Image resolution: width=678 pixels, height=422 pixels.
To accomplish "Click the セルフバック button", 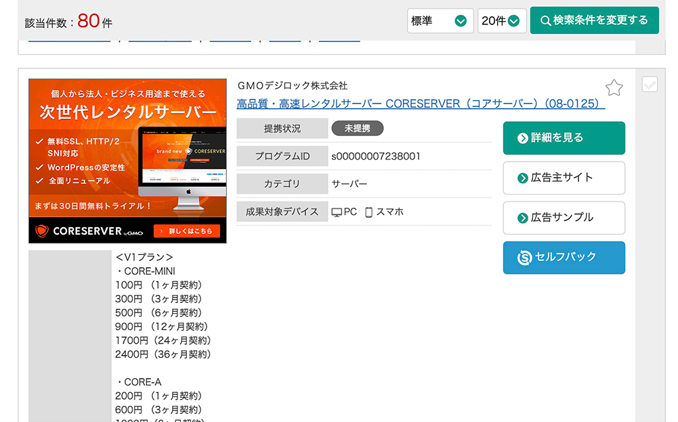I will click(x=564, y=258).
